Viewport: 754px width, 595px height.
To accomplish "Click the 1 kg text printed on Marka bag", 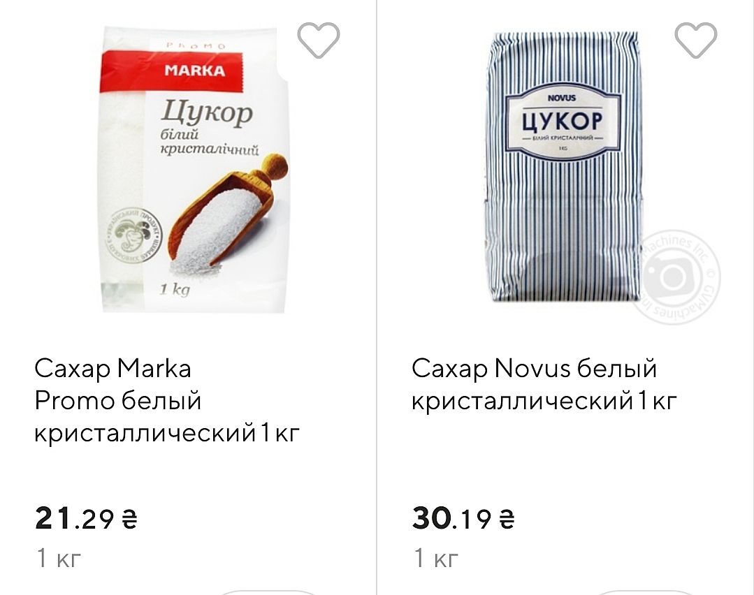I will click(175, 289).
